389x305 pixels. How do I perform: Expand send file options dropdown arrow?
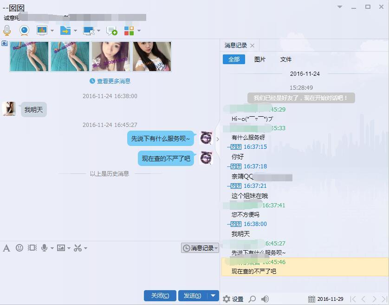click(75, 31)
